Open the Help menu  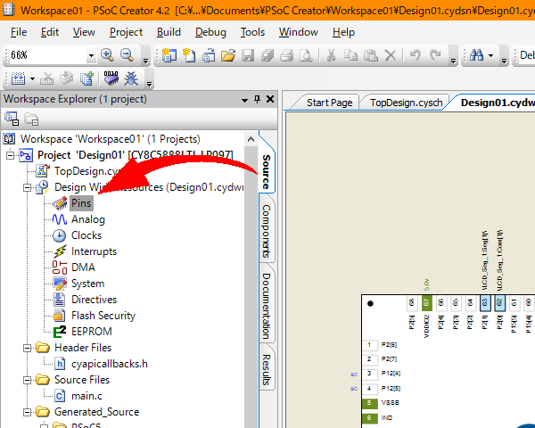coord(343,32)
